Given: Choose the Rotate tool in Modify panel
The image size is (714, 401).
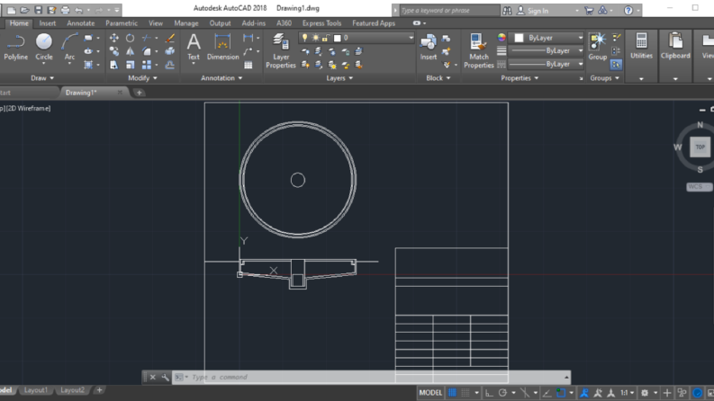Looking at the screenshot, I should (x=131, y=38).
